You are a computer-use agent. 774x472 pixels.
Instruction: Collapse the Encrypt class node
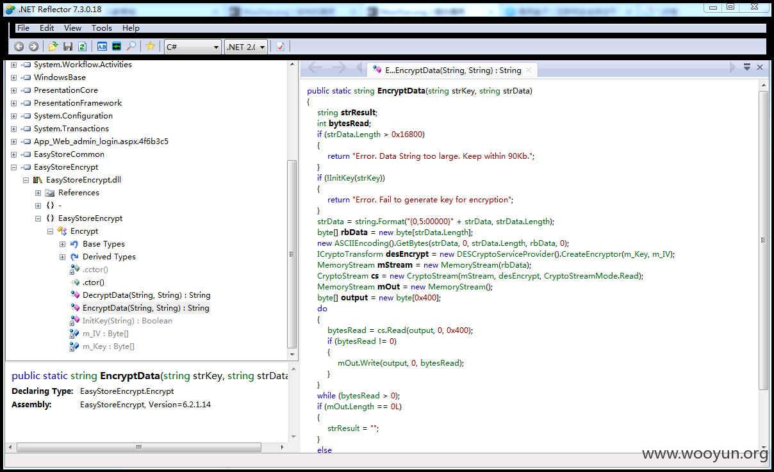(50, 231)
